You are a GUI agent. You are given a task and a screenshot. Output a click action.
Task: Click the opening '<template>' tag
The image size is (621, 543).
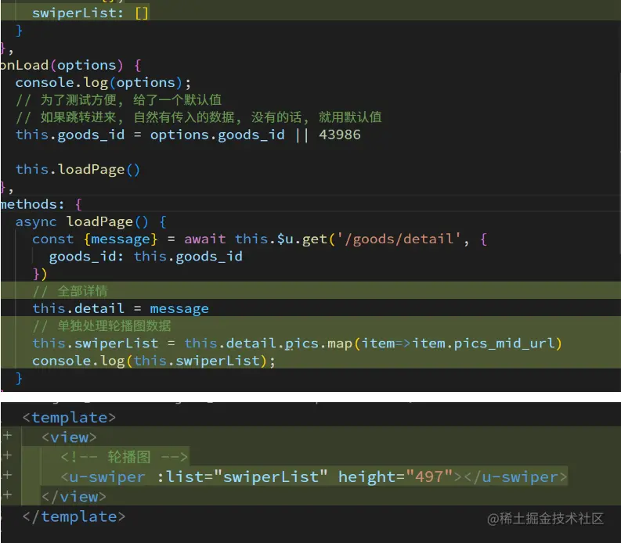coord(69,418)
